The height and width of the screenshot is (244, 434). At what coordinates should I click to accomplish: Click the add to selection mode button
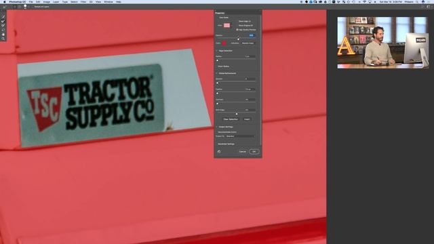[x=15, y=7]
